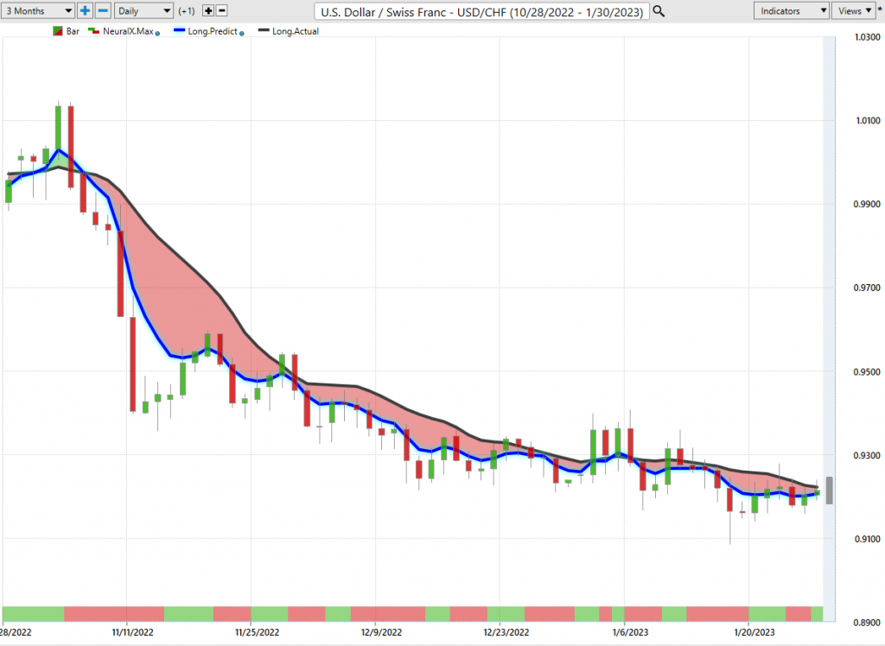Click the 0.9700 price axis label
This screenshot has height=646, width=885.
pyautogui.click(x=867, y=288)
